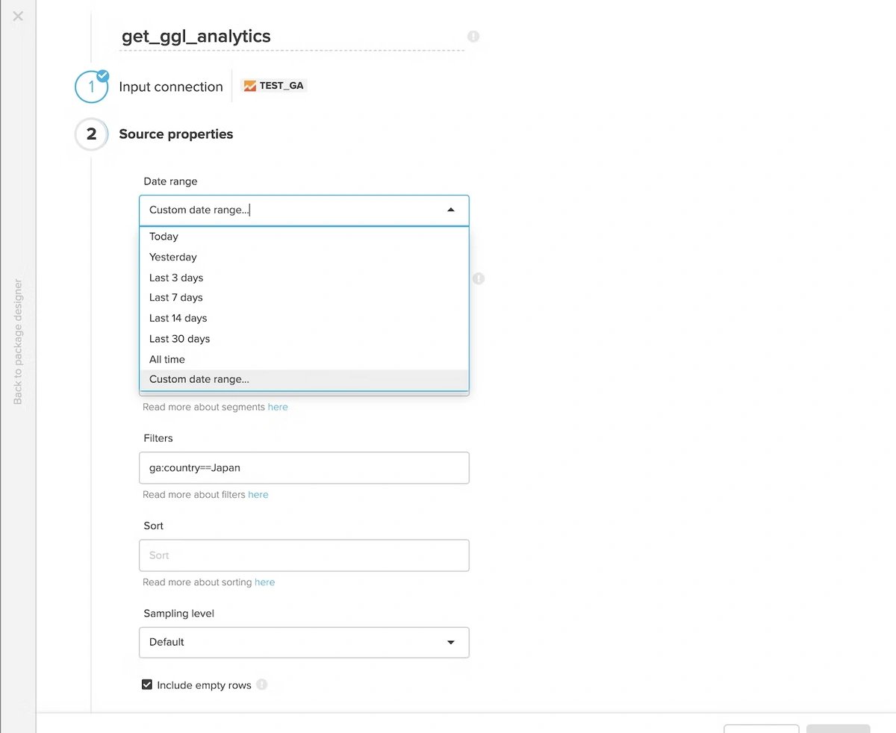The image size is (896, 733).
Task: Click the TEST_GA connection icon
Action: [250, 86]
